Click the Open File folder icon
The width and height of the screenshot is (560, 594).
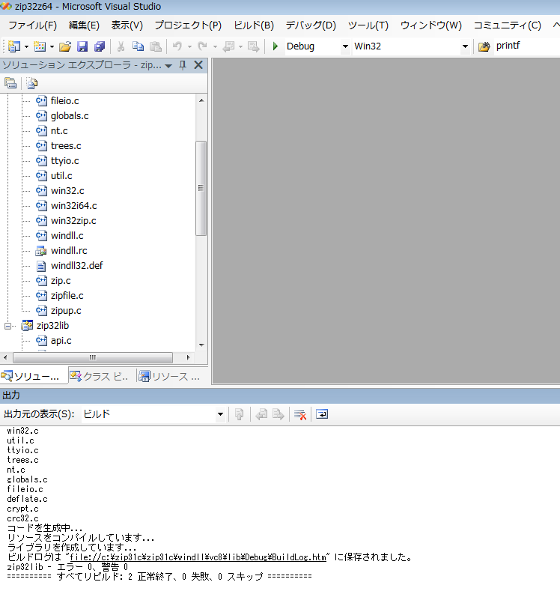click(65, 46)
